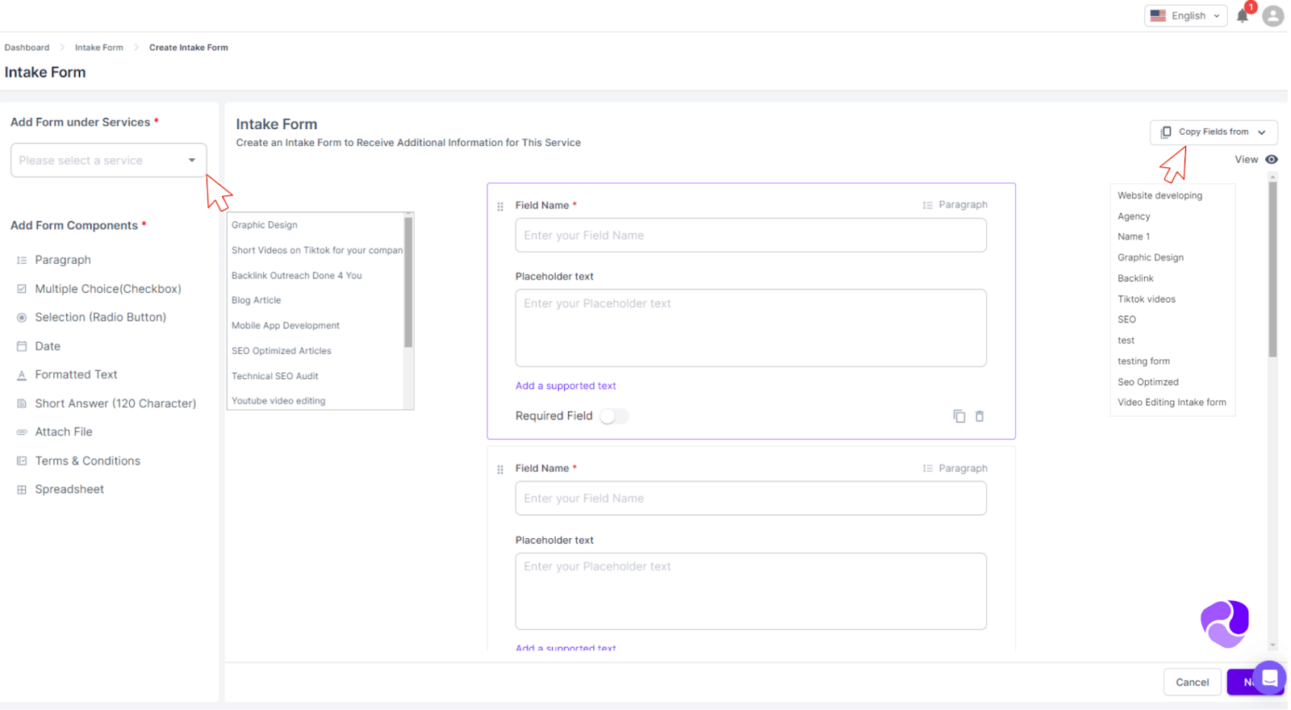Click Add a supported text link in first field
Image resolution: width=1291 pixels, height=710 pixels.
[566, 386]
